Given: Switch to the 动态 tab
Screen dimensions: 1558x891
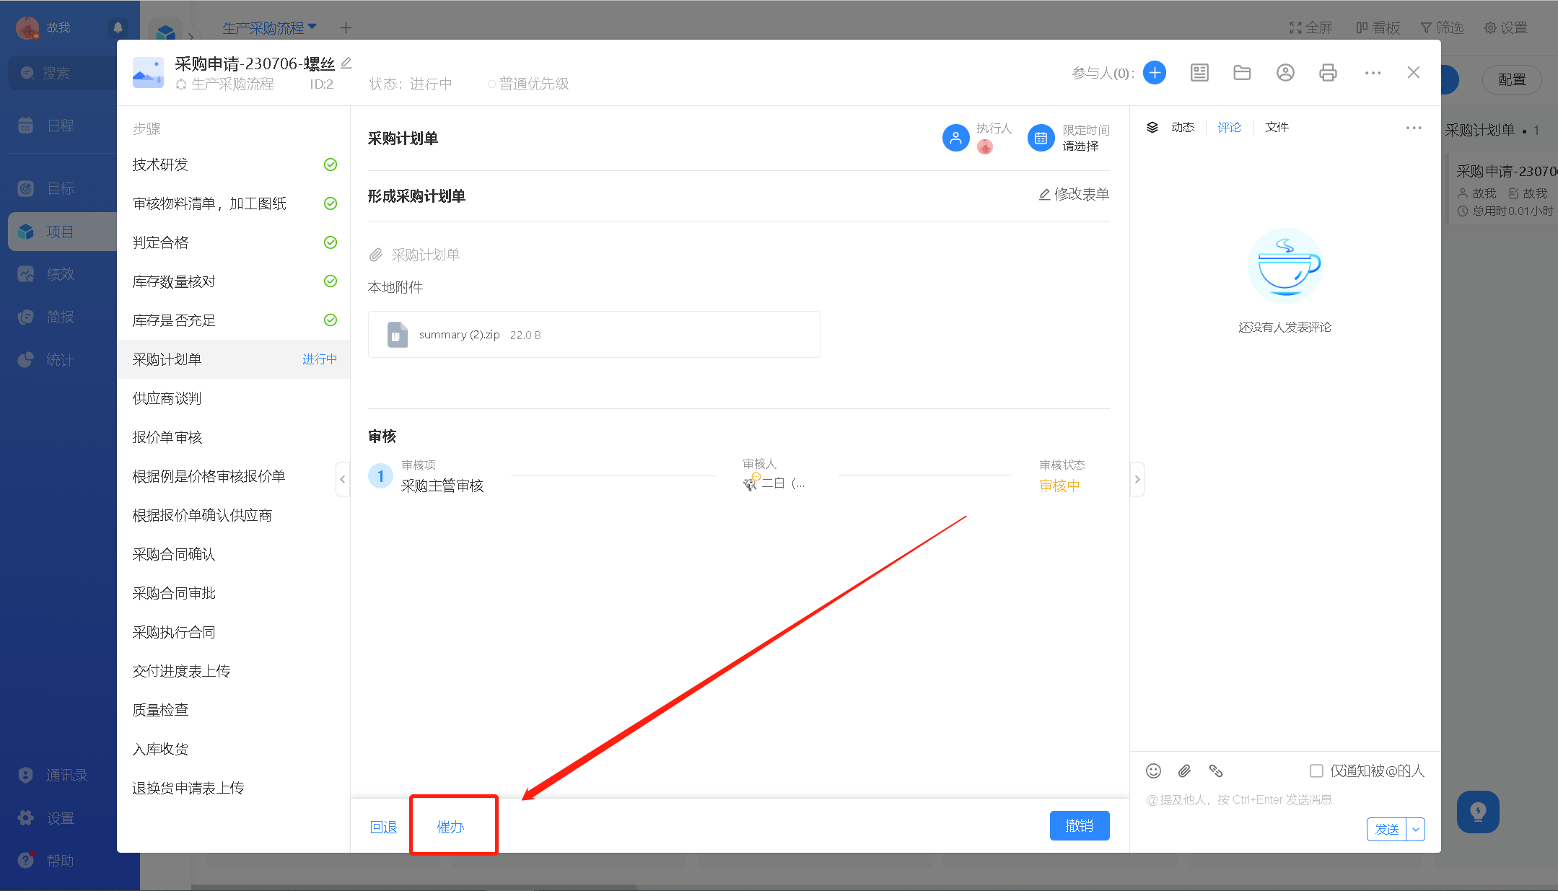Looking at the screenshot, I should (1182, 128).
